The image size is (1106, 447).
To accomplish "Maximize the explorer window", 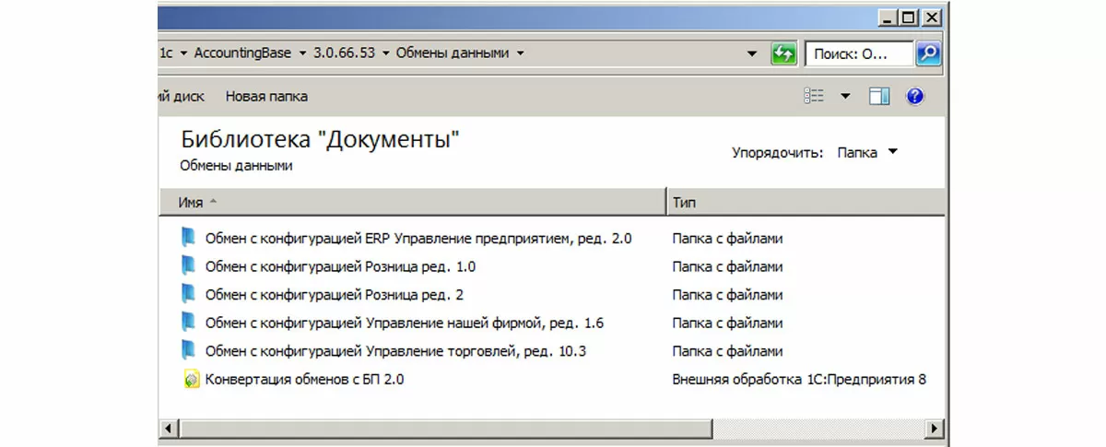I will (909, 17).
